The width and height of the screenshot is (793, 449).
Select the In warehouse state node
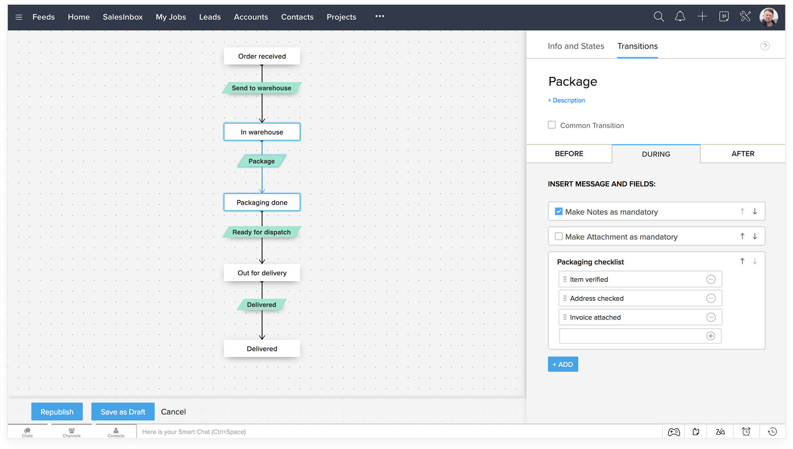tap(262, 132)
